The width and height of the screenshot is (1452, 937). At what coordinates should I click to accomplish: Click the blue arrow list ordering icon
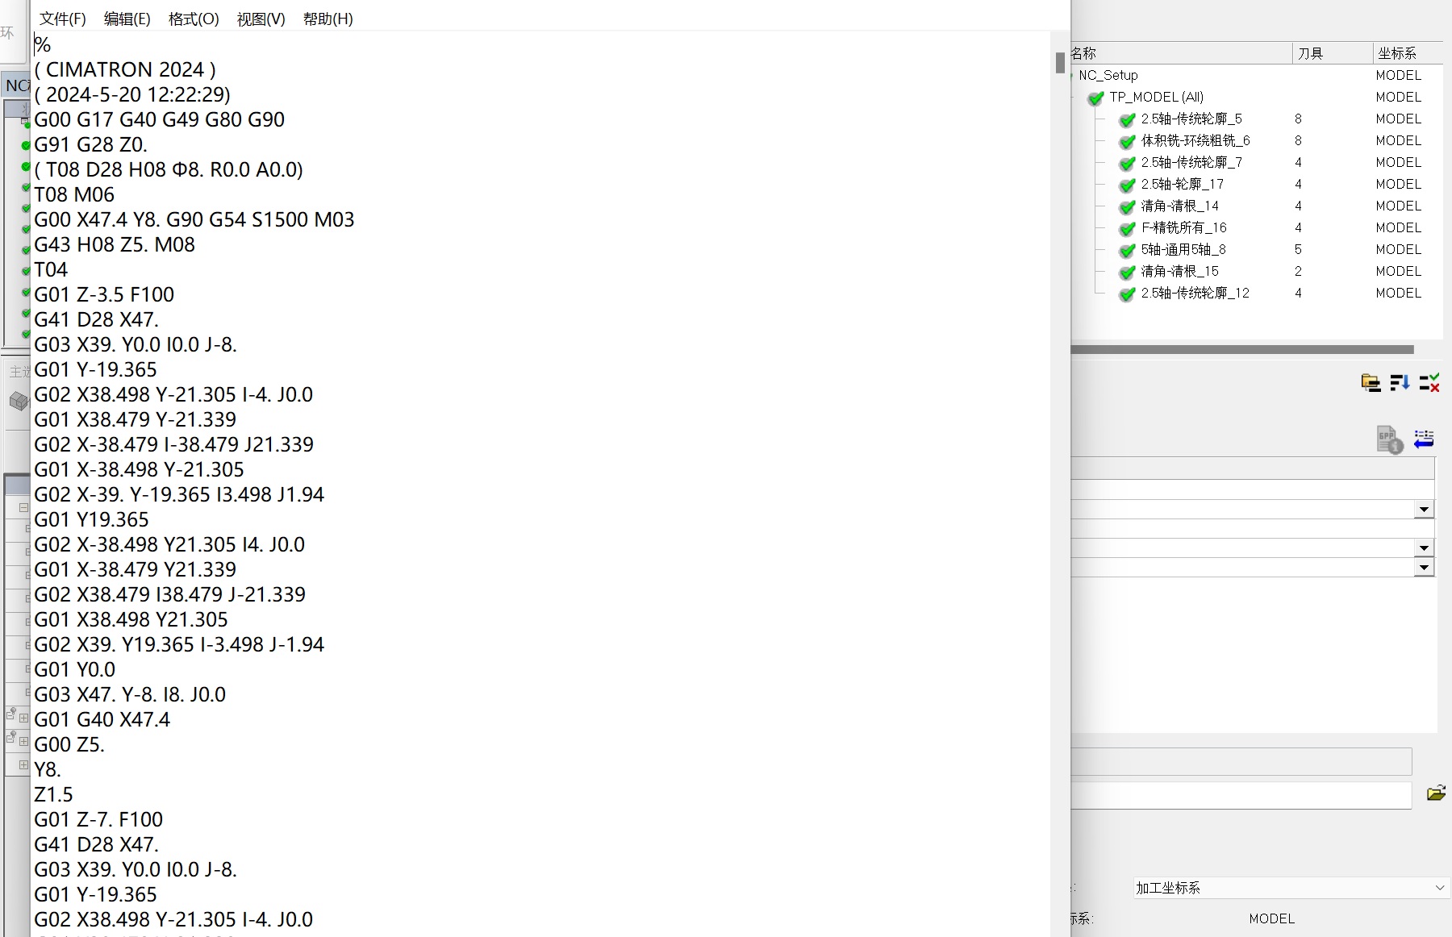tap(1424, 439)
